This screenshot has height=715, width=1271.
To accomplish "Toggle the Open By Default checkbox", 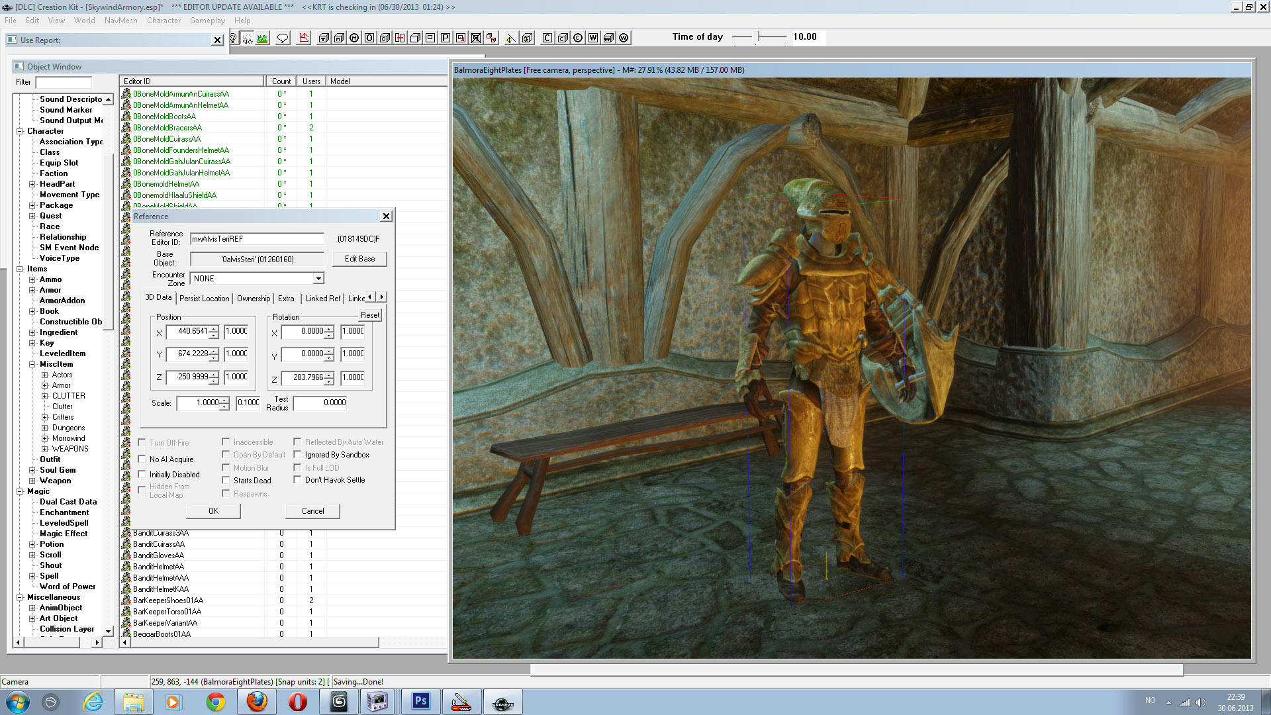I will pos(226,454).
